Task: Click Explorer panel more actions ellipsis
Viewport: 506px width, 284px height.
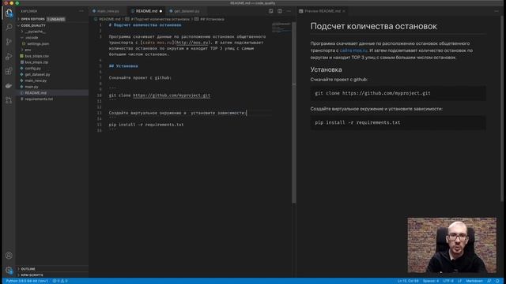Action: click(81, 11)
